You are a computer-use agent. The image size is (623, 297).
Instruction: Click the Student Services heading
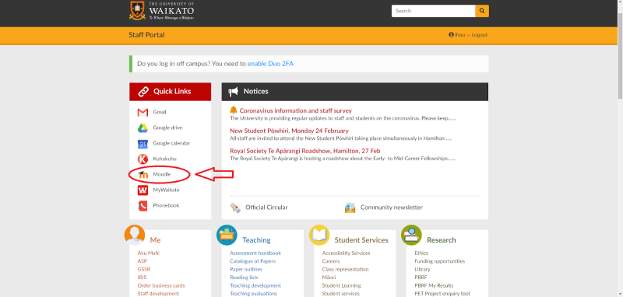click(361, 240)
